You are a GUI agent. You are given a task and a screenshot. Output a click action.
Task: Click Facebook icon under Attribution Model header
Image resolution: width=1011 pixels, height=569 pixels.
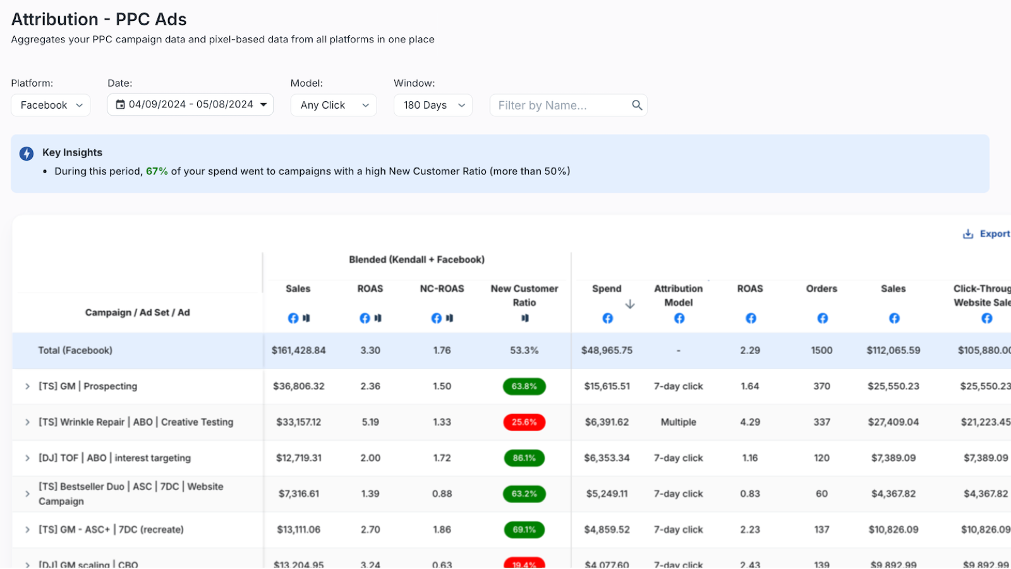679,319
